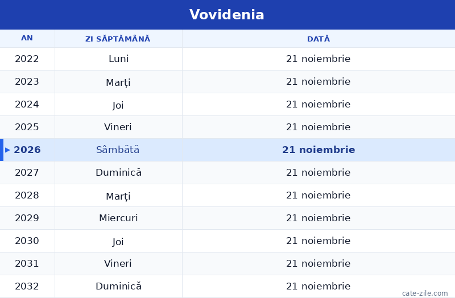Click 2023 year cell
This screenshot has height=298, width=455.
27,81
